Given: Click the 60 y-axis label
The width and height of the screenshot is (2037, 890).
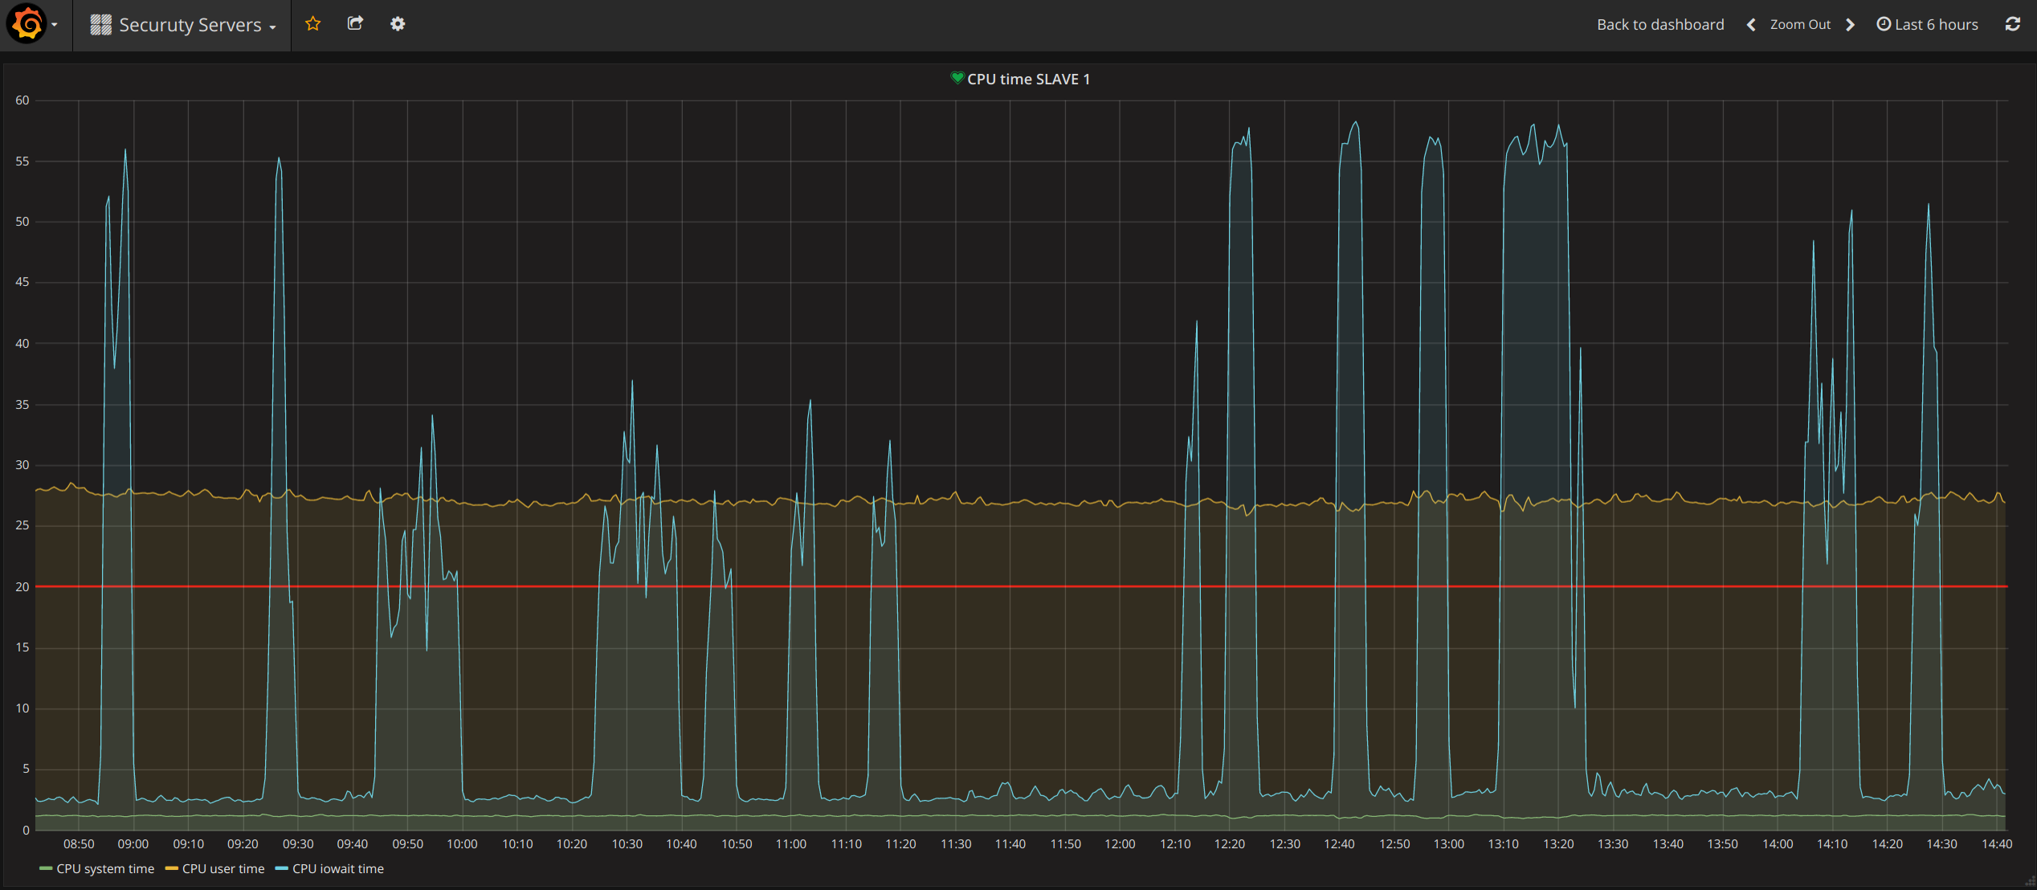Looking at the screenshot, I should pyautogui.click(x=22, y=100).
